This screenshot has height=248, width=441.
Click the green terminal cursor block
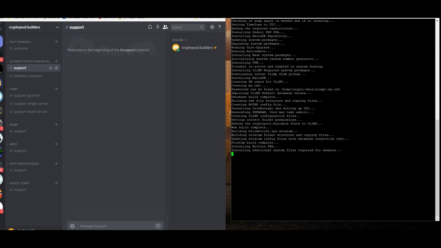pos(233,154)
